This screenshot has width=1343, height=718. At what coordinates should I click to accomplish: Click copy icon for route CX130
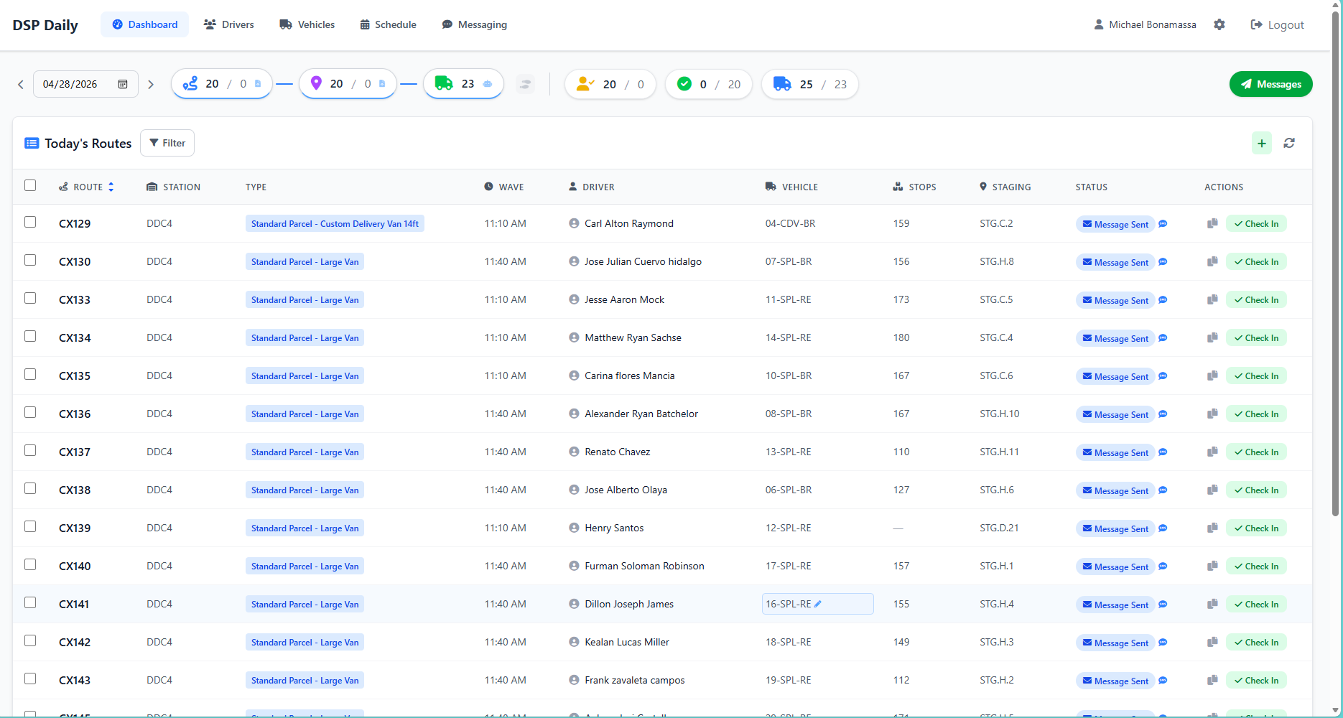click(x=1212, y=261)
